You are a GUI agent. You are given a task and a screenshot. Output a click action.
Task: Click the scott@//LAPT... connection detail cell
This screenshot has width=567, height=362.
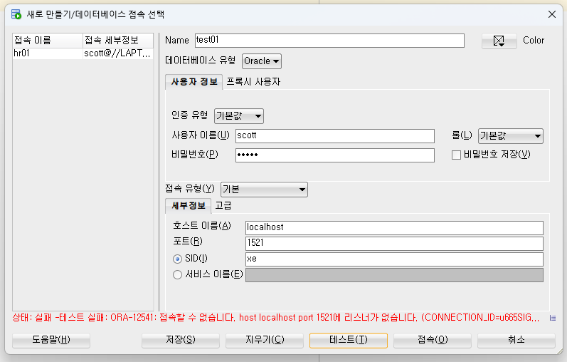[118, 53]
